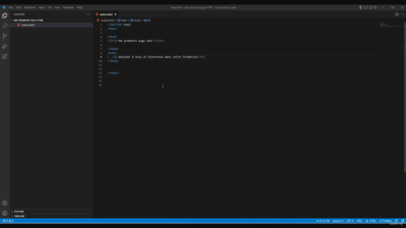The height and width of the screenshot is (228, 406).
Task: Open editor More Actions ellipsis
Action: [402, 14]
